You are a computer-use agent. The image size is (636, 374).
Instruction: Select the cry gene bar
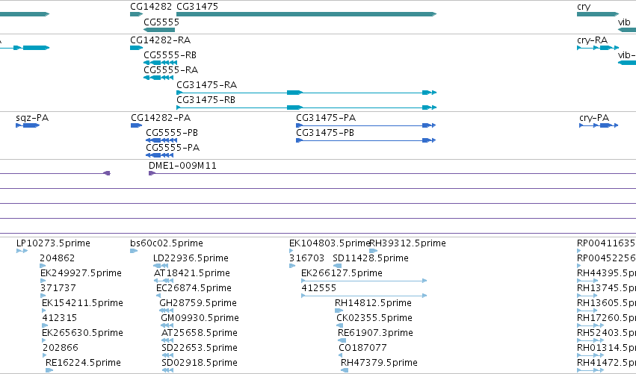[x=598, y=14]
